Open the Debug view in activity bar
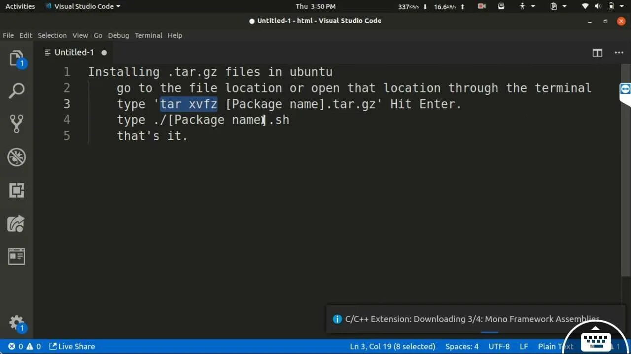 17,157
